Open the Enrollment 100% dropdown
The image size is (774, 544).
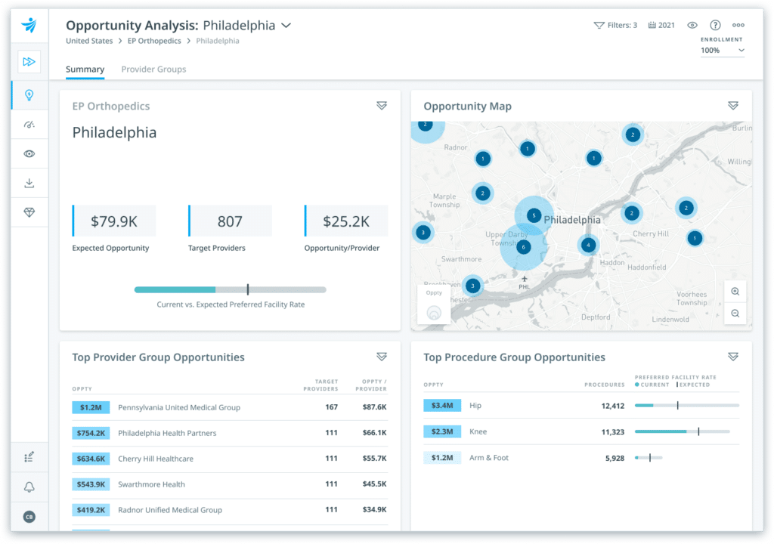[722, 51]
